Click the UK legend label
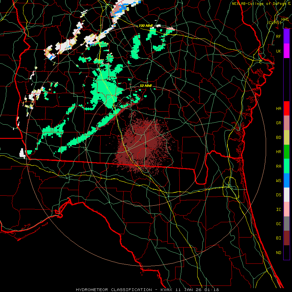The image size is (292, 292). pos(279,51)
